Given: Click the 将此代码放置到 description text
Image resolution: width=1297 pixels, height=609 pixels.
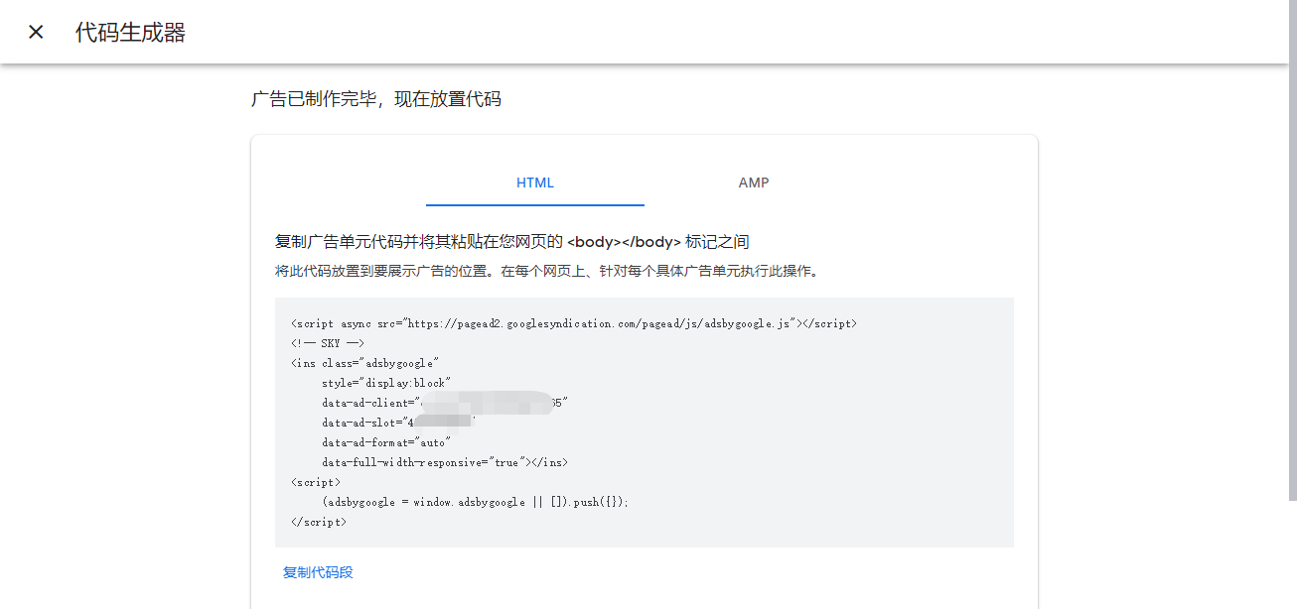Looking at the screenshot, I should [x=546, y=271].
